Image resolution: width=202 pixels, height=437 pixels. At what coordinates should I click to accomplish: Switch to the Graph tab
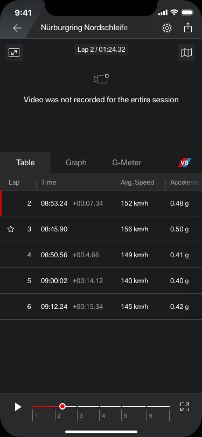coord(76,163)
